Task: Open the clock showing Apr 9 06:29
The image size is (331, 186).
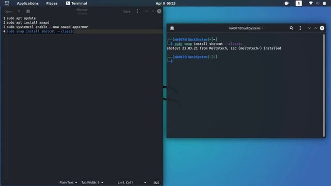Action: coord(165,4)
